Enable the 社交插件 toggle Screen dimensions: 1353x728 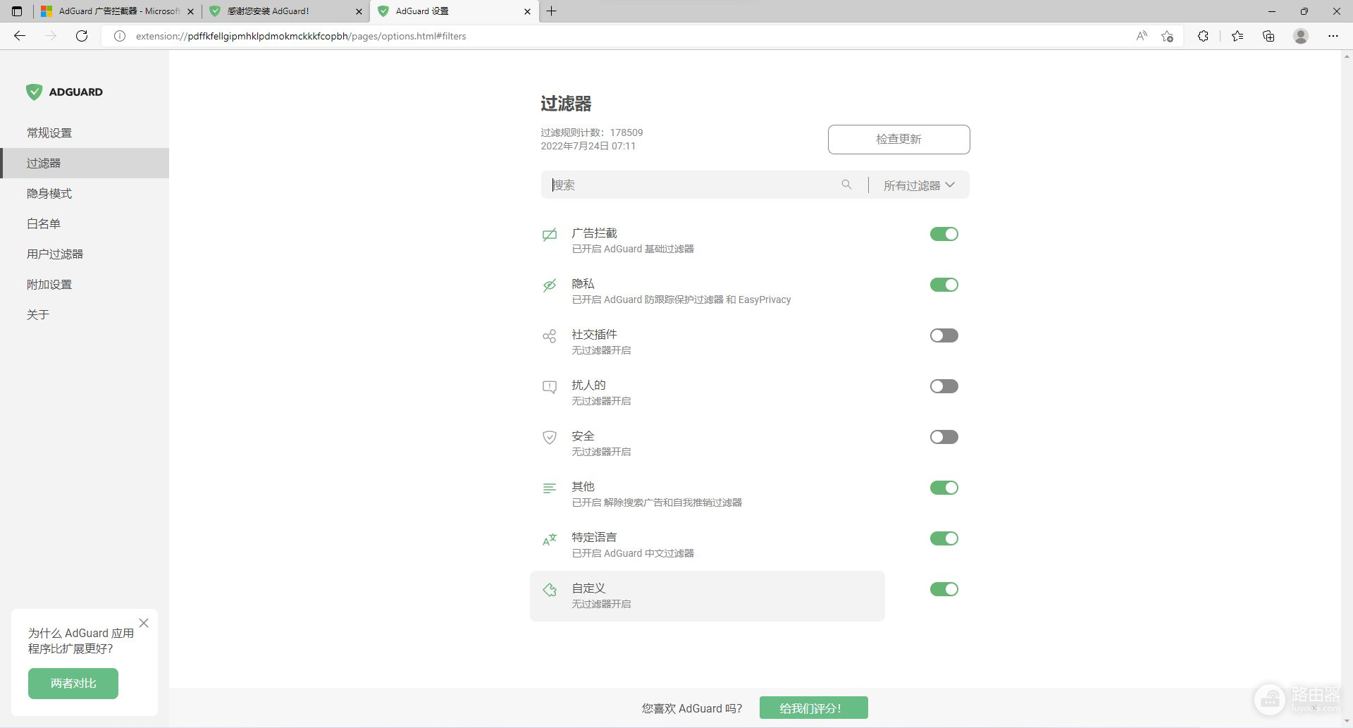click(x=944, y=335)
